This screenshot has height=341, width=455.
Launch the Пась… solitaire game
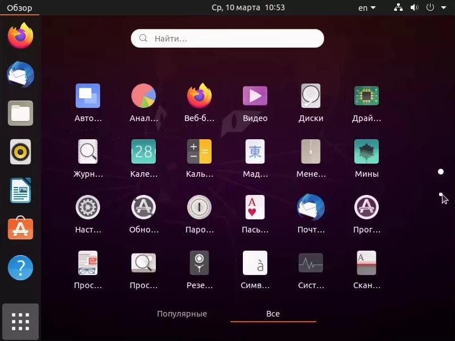click(255, 207)
